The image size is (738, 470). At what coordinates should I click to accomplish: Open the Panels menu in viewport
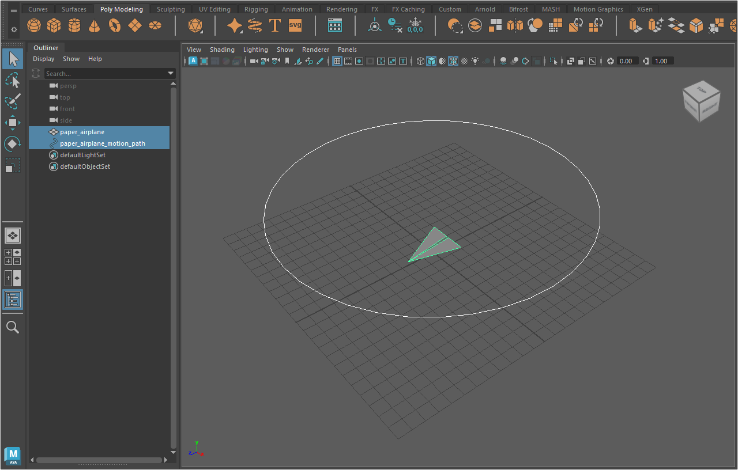pyautogui.click(x=347, y=50)
